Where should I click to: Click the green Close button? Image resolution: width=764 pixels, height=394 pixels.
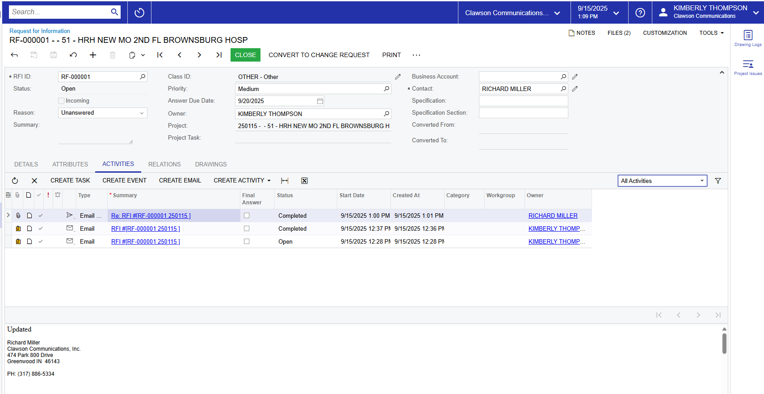(245, 55)
